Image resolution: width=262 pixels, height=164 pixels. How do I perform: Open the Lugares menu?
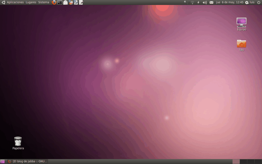(31, 2)
